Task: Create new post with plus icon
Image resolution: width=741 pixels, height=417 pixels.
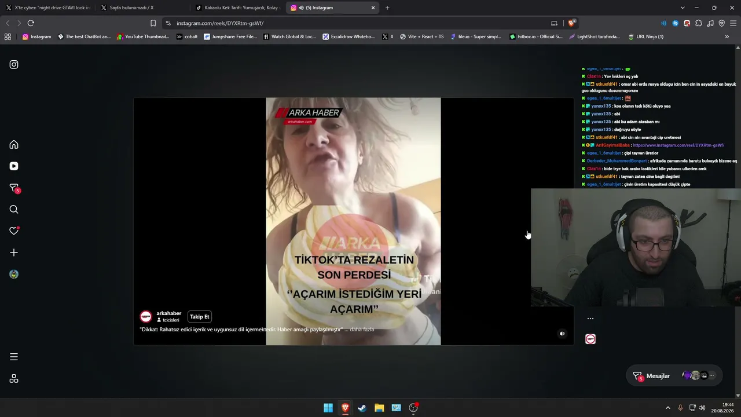Action: point(14,253)
